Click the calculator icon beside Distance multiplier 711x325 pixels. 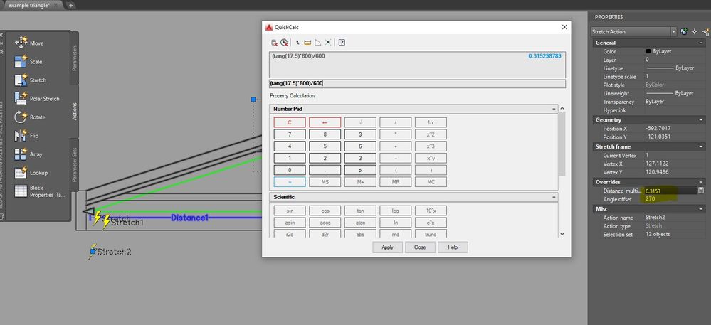tap(701, 191)
